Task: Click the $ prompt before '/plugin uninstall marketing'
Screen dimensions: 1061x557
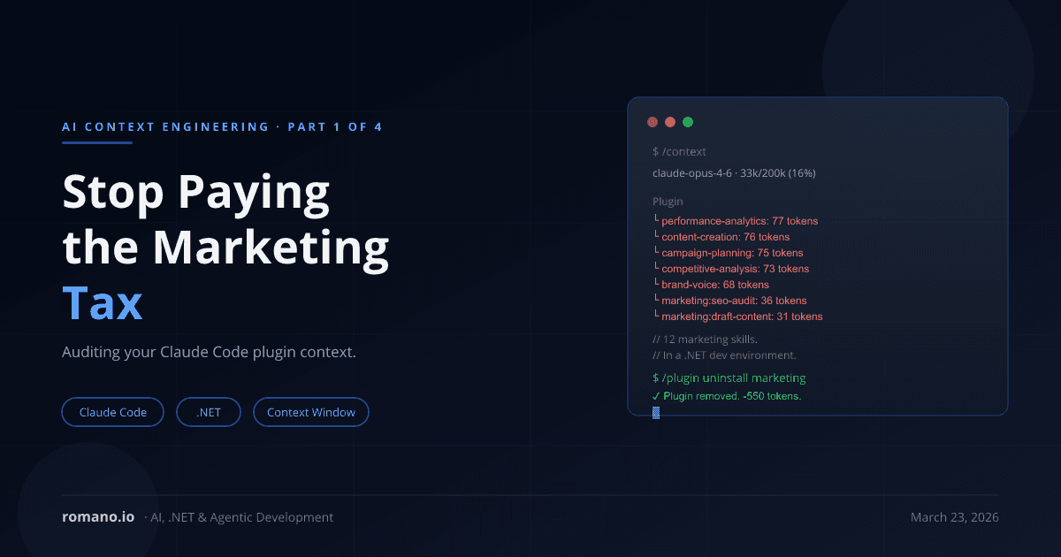Action: (654, 378)
